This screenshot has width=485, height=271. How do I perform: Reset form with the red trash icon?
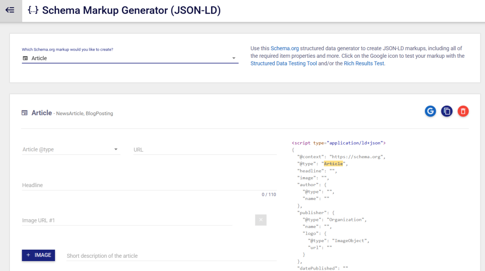463,111
